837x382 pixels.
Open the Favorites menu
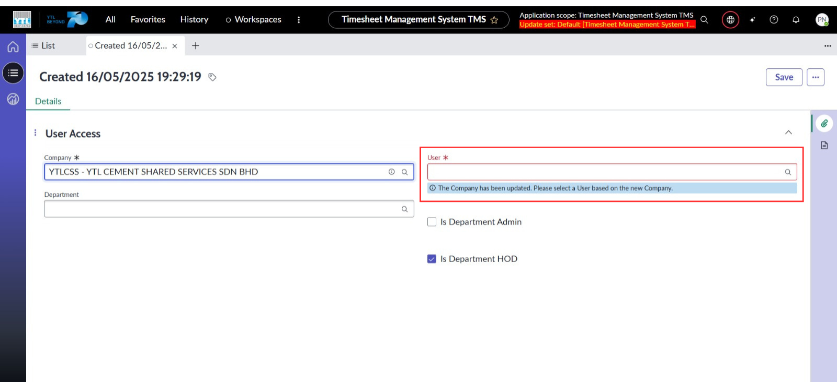148,19
